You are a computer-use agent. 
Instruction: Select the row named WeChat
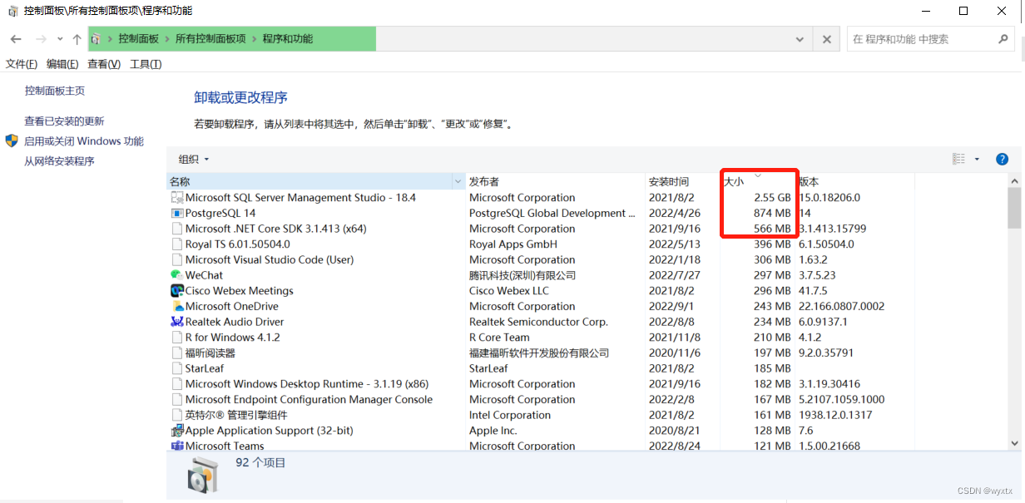(x=540, y=275)
